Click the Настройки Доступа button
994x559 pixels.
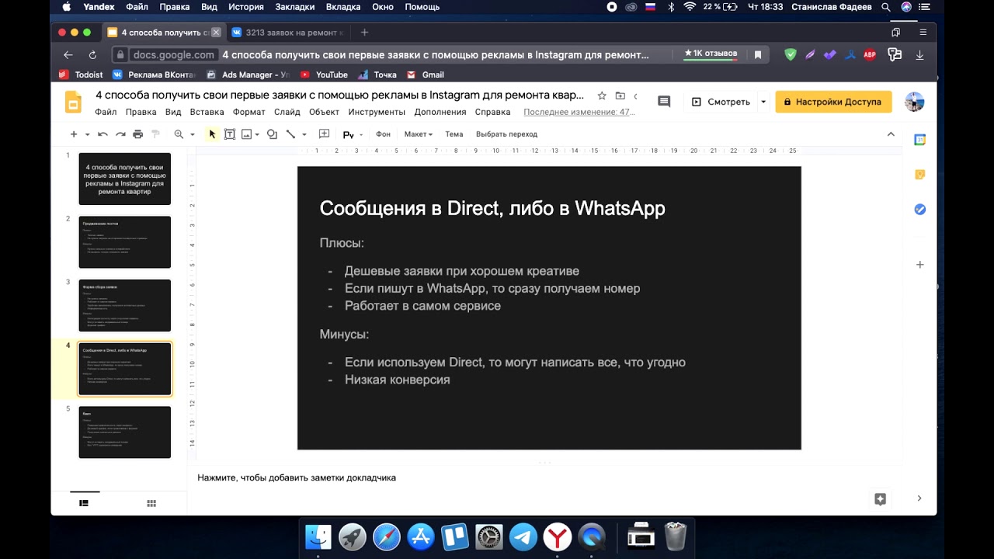point(833,102)
